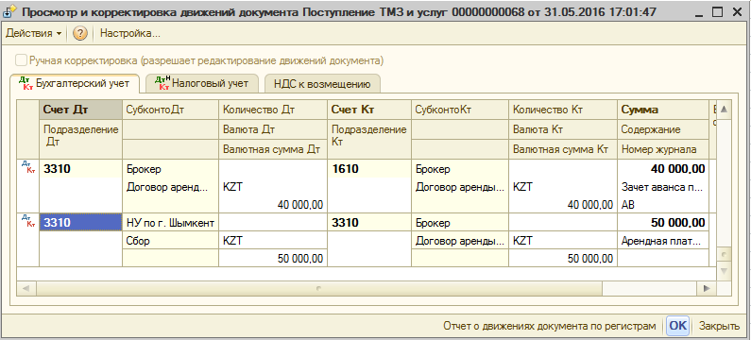Click the help question mark icon

tap(80, 33)
